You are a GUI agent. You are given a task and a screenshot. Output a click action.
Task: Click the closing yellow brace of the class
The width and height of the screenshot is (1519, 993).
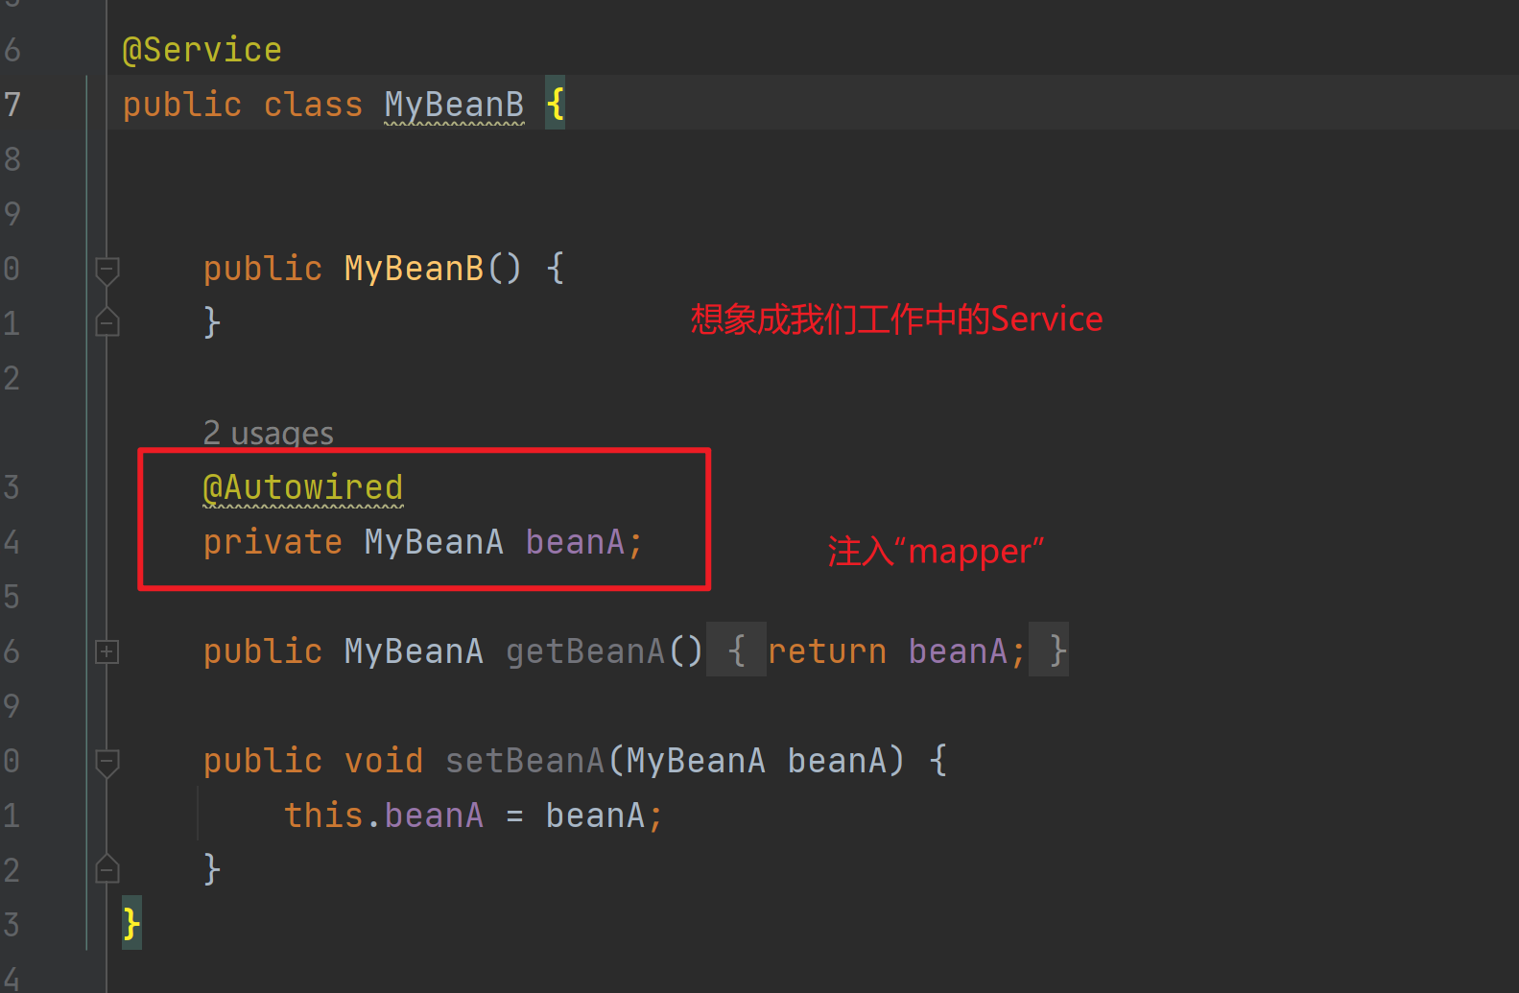point(131,924)
